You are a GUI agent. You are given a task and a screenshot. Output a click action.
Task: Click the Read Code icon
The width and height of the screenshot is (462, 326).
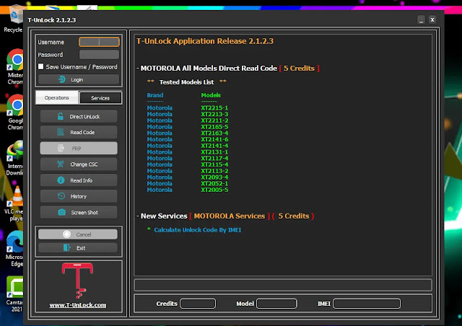tap(61, 132)
